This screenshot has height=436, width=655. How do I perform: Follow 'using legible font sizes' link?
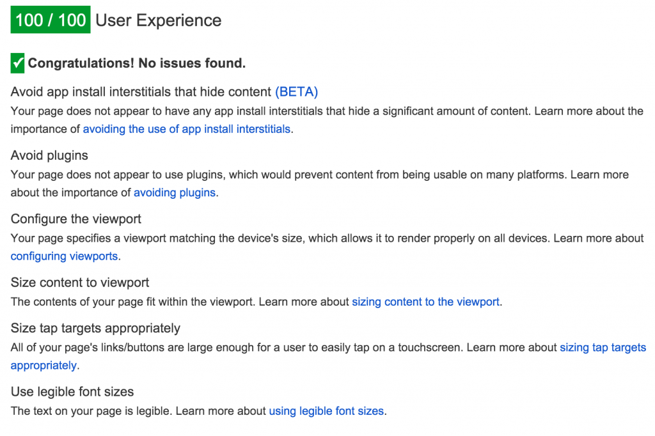click(326, 411)
